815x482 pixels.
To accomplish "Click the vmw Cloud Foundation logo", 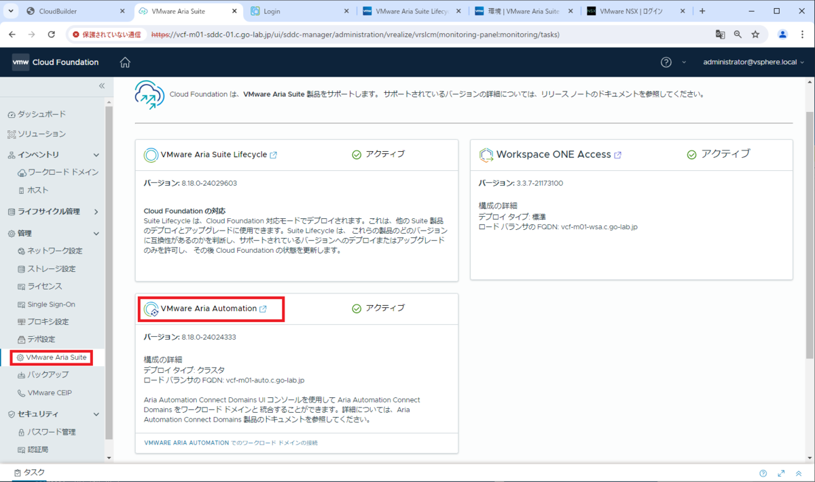I will tap(55, 62).
